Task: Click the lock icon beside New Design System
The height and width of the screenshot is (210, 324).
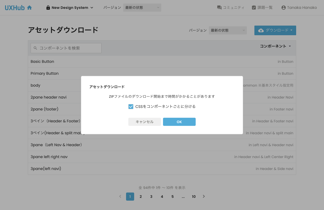Action: pyautogui.click(x=48, y=7)
